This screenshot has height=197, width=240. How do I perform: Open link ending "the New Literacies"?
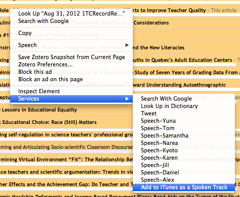158,48
